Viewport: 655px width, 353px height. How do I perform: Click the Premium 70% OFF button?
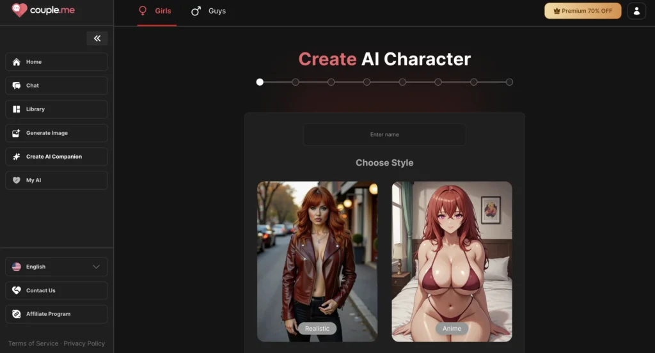(582, 11)
